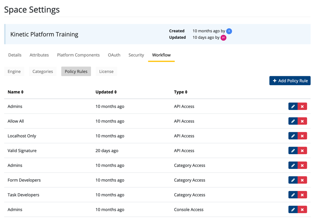Image resolution: width=314 pixels, height=219 pixels.
Task: Edit the Admins Console Access rule
Action: (x=293, y=210)
